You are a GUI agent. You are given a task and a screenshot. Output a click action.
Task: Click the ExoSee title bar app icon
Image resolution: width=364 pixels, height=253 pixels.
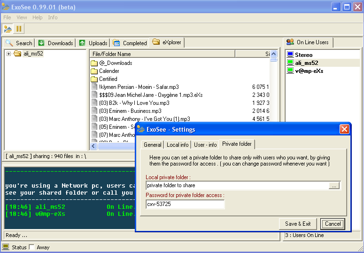(6, 7)
